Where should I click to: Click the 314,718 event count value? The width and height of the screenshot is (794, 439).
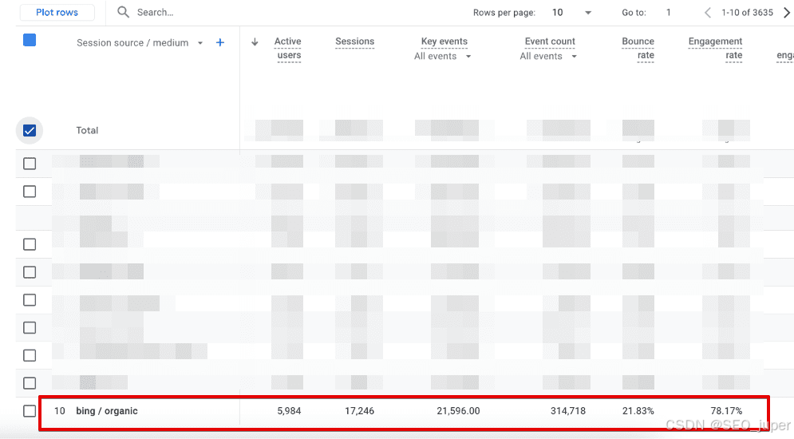(x=568, y=411)
